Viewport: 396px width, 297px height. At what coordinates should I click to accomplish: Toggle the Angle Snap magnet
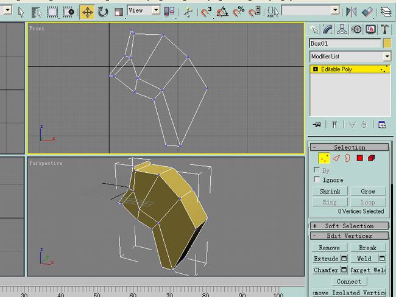[222, 12]
